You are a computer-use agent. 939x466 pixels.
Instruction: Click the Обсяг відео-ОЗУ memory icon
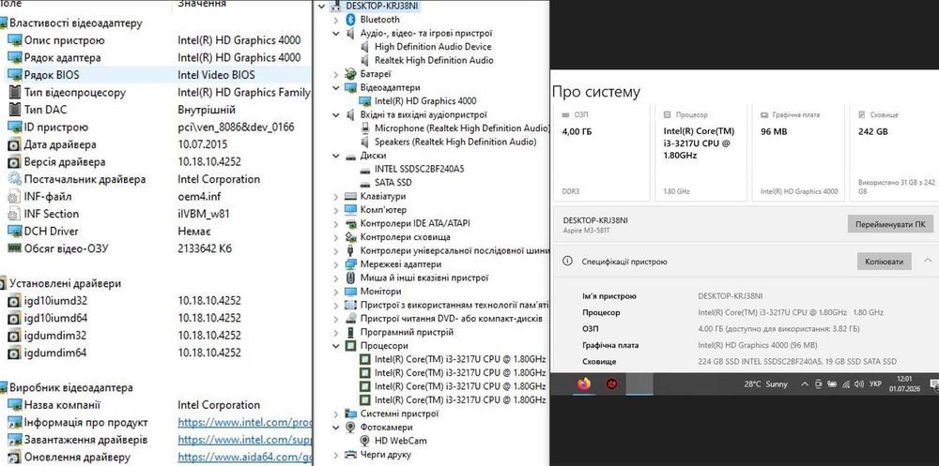click(x=14, y=248)
